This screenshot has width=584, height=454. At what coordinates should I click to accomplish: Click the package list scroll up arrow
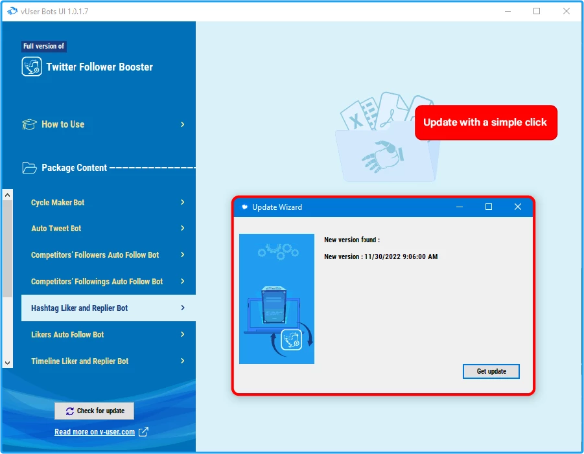[x=7, y=195]
